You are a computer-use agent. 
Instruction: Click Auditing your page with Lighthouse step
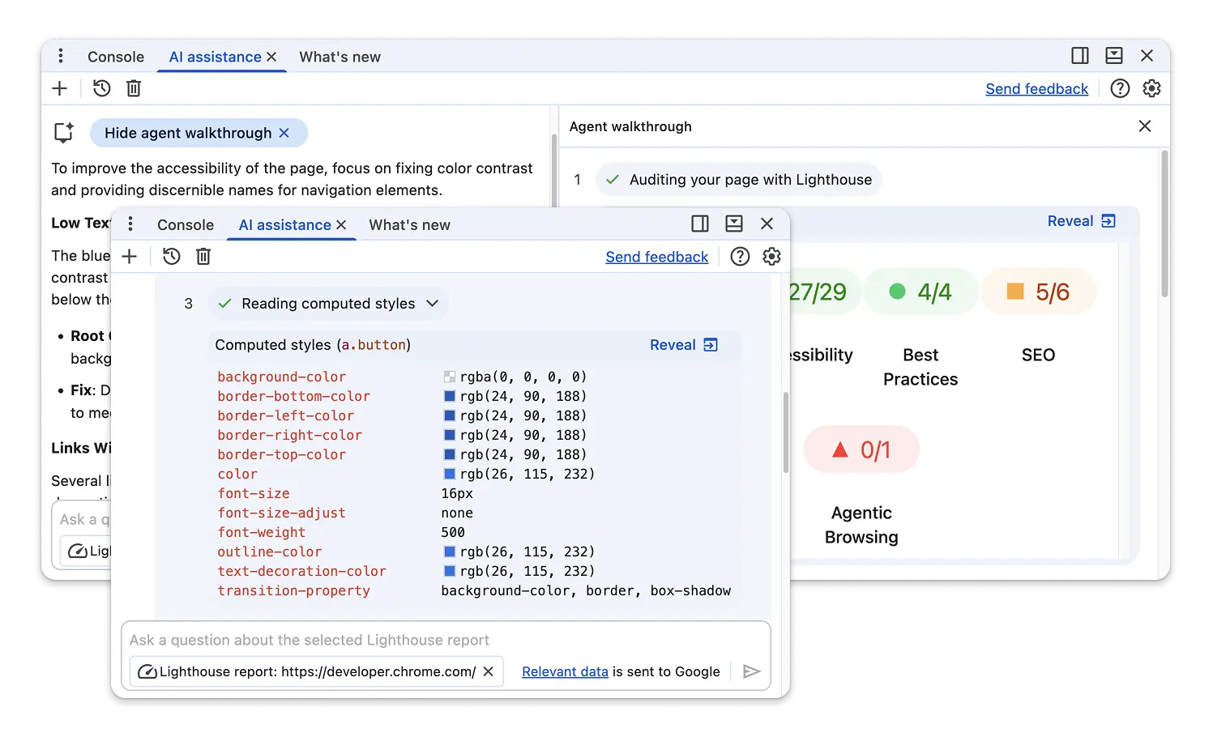pyautogui.click(x=738, y=179)
